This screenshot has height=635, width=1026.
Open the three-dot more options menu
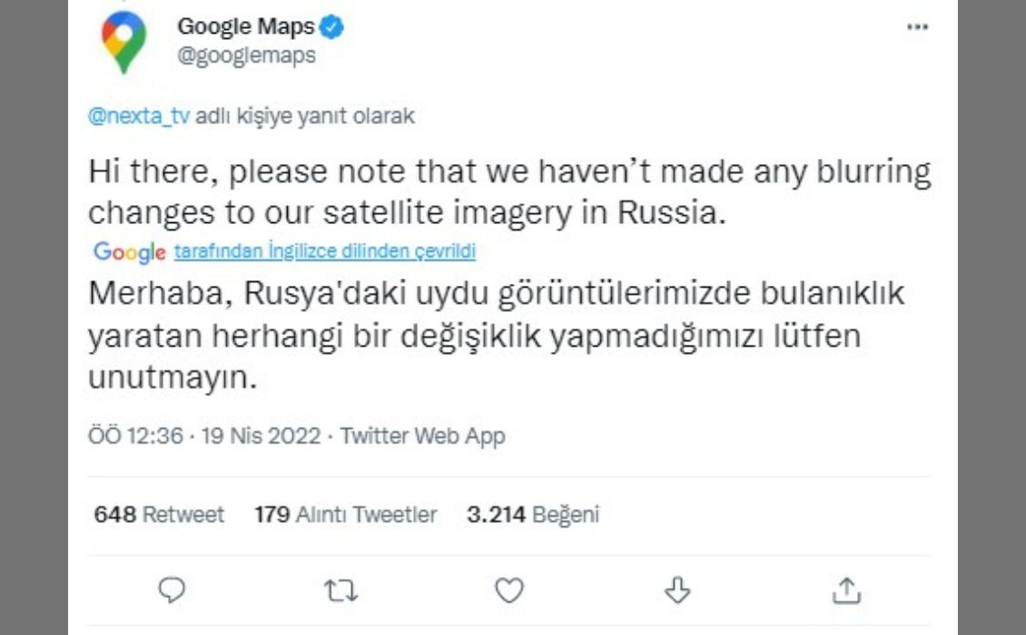click(x=917, y=27)
